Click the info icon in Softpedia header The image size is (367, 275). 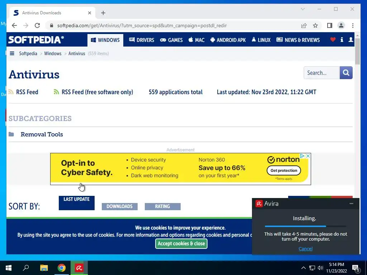pyautogui.click(x=342, y=39)
